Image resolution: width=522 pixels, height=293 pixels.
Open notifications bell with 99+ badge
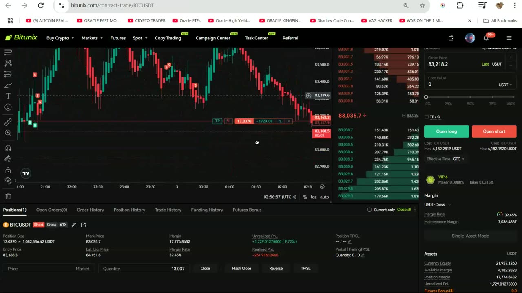click(x=486, y=38)
